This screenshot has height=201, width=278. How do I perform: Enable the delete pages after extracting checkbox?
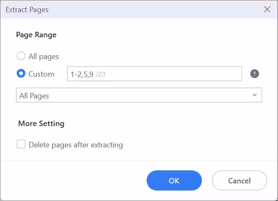pyautogui.click(x=21, y=144)
